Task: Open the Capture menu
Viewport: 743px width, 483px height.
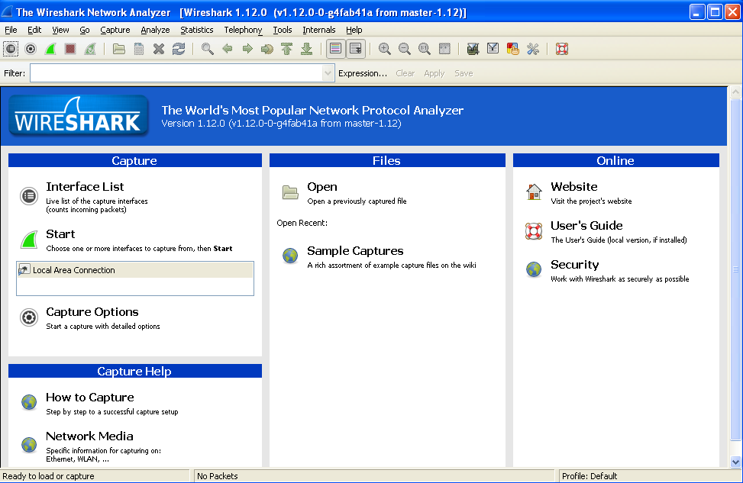Action: point(115,30)
